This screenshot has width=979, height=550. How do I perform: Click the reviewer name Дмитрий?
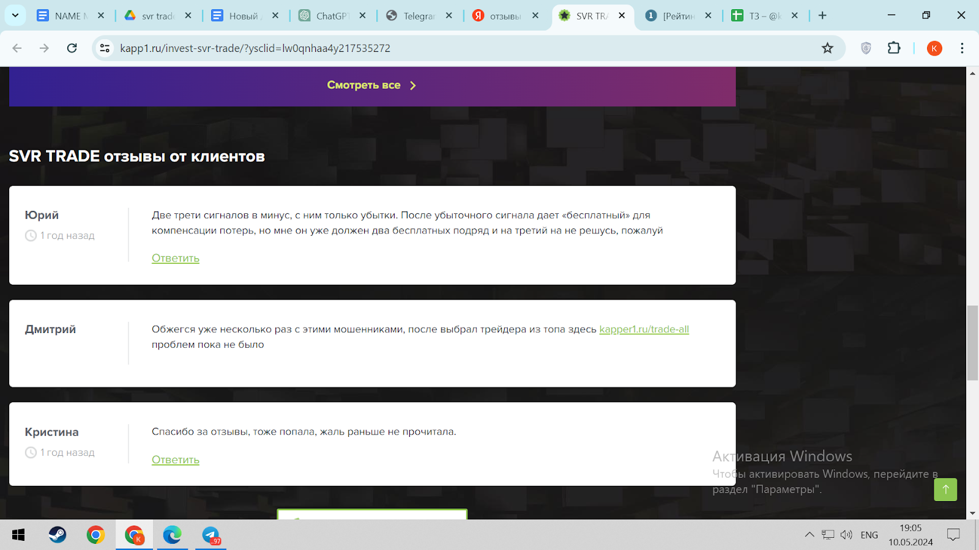(50, 329)
